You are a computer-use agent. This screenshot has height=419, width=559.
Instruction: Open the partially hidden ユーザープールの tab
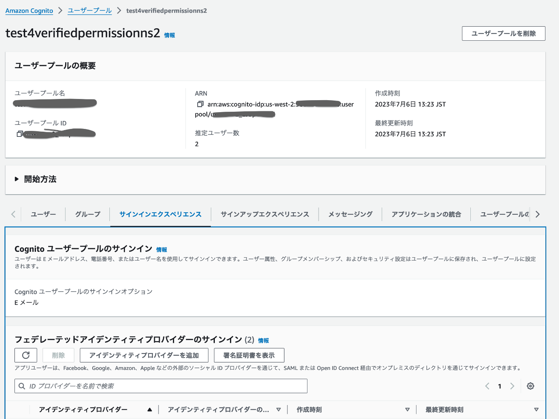coord(505,214)
